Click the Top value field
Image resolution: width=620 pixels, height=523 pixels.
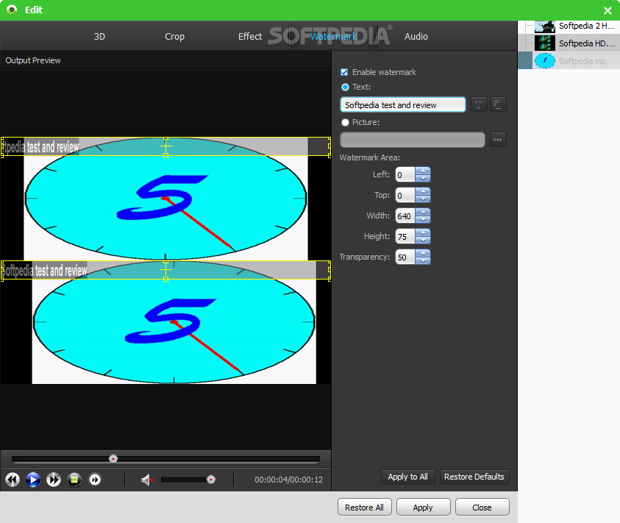[405, 195]
